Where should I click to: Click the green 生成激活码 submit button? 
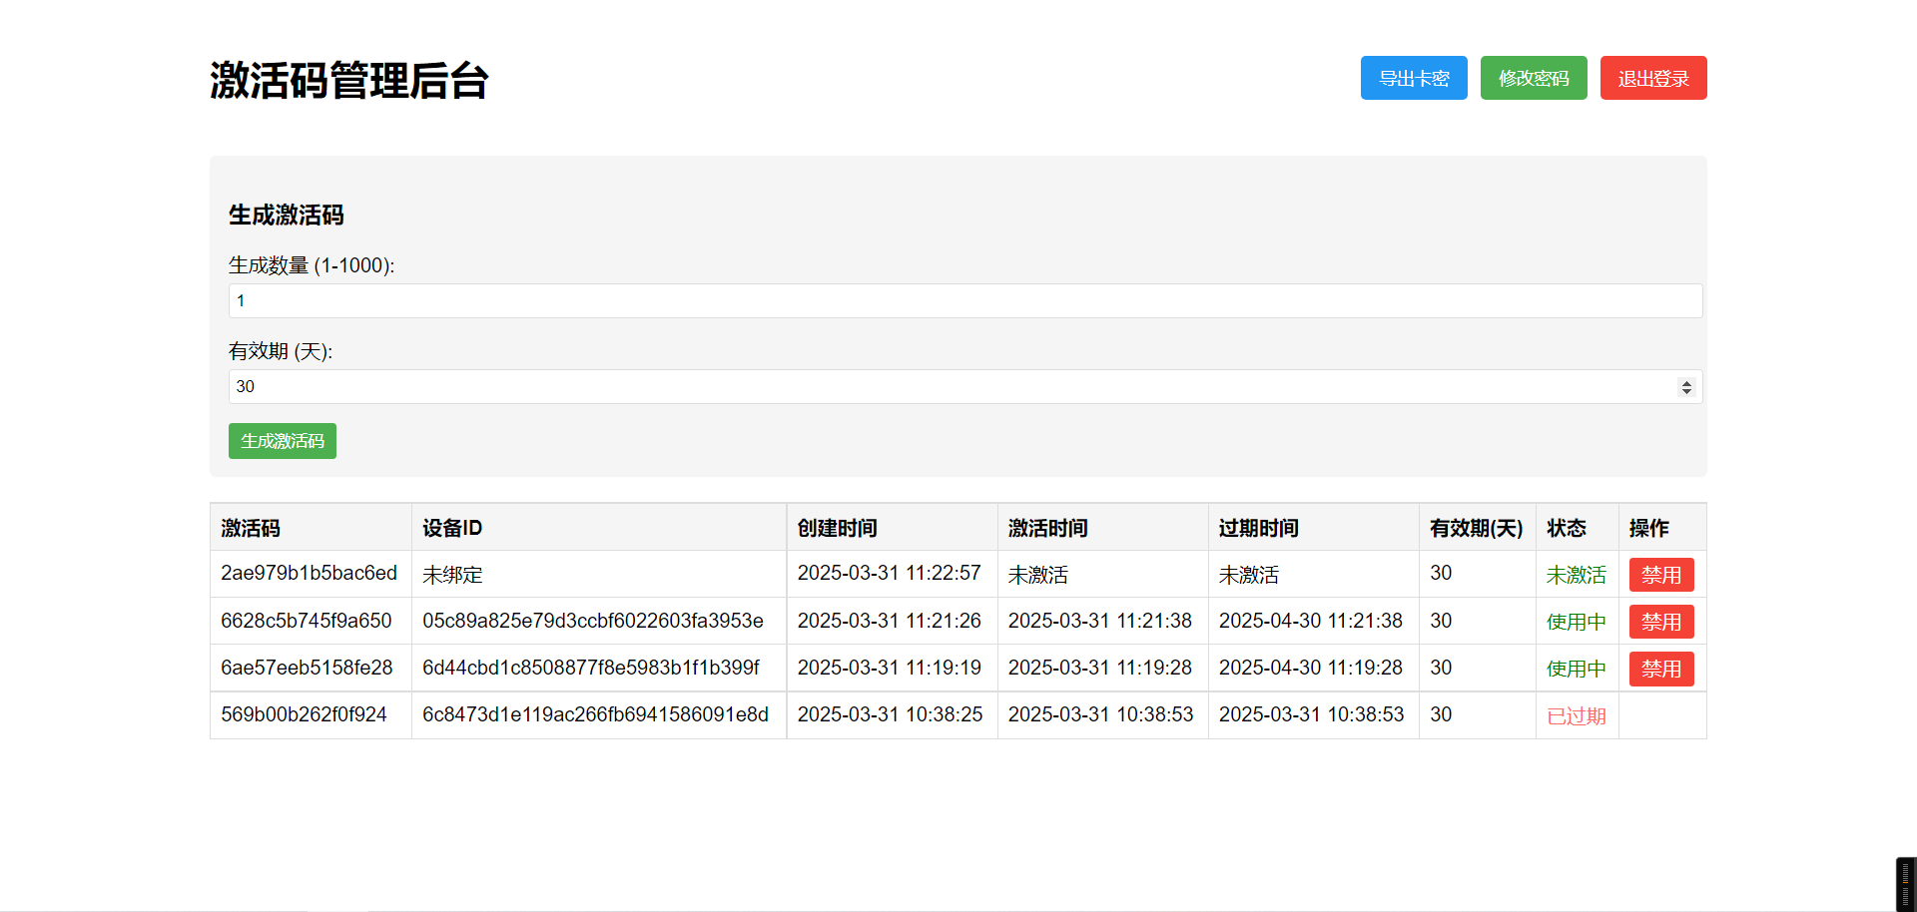coord(282,441)
